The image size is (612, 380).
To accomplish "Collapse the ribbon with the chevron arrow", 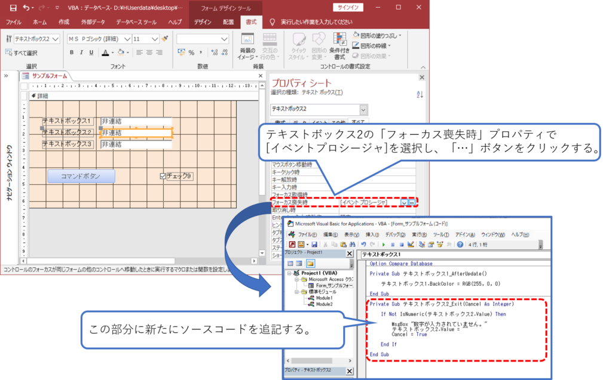I will point(423,67).
